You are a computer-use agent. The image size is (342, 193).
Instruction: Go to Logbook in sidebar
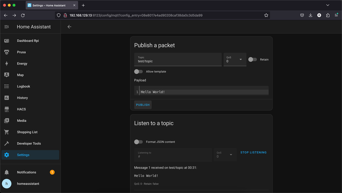coord(24,86)
